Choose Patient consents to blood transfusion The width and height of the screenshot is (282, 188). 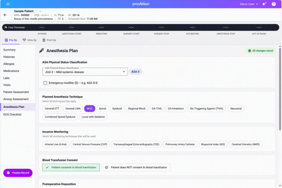71,167
